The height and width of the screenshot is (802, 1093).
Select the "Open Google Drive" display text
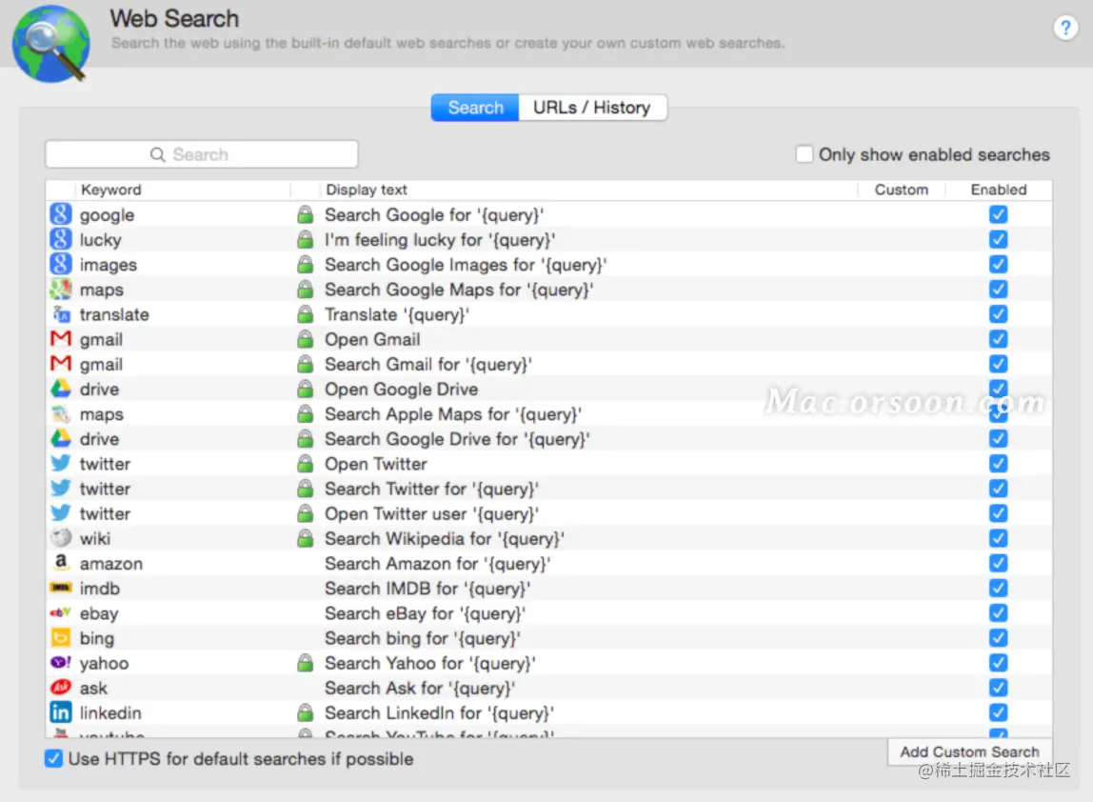pos(402,390)
